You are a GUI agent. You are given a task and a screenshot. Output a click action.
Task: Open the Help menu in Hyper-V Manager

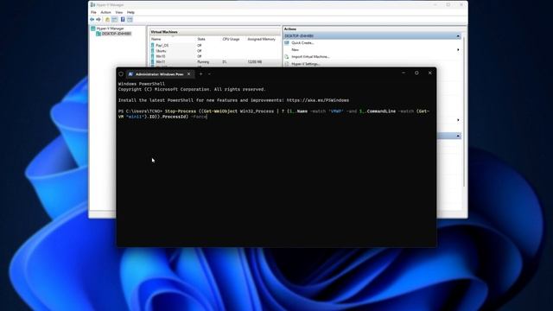coord(130,12)
